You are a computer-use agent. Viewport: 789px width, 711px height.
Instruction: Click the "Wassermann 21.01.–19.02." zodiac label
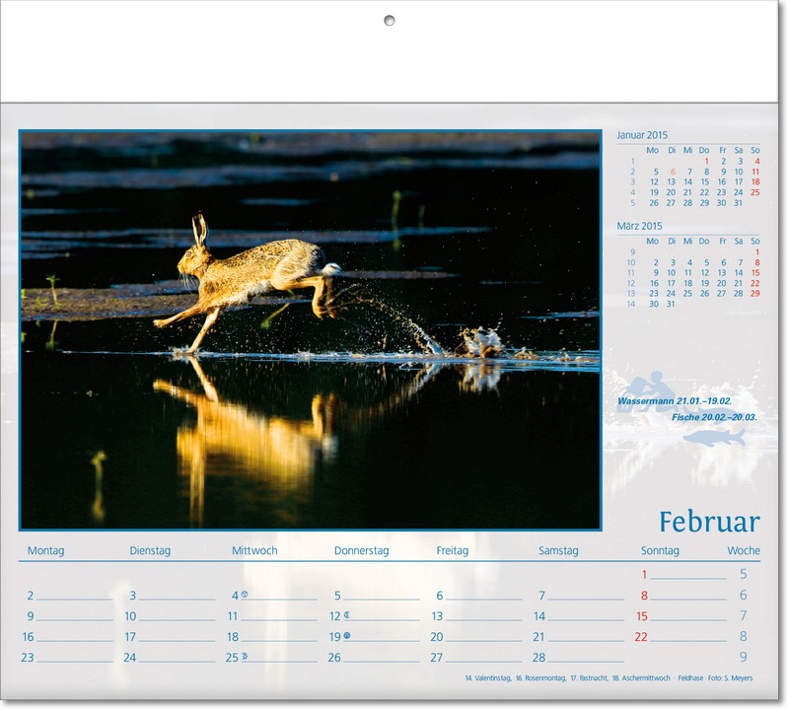point(675,401)
